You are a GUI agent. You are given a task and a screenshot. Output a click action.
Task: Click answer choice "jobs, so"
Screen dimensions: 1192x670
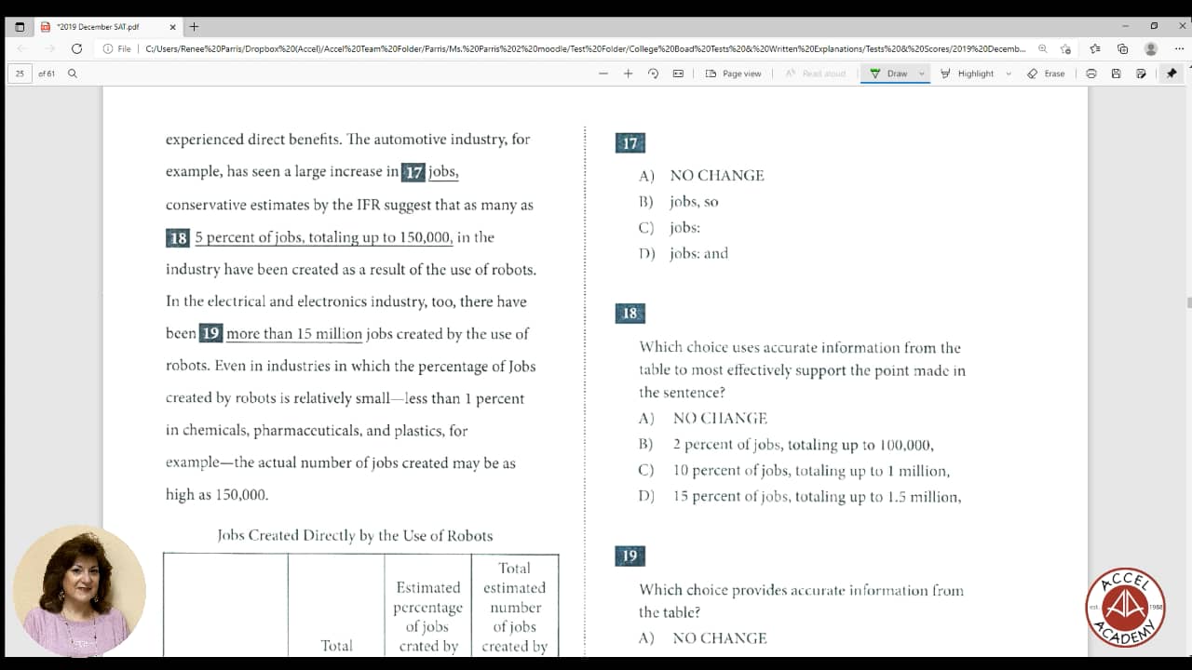point(694,202)
